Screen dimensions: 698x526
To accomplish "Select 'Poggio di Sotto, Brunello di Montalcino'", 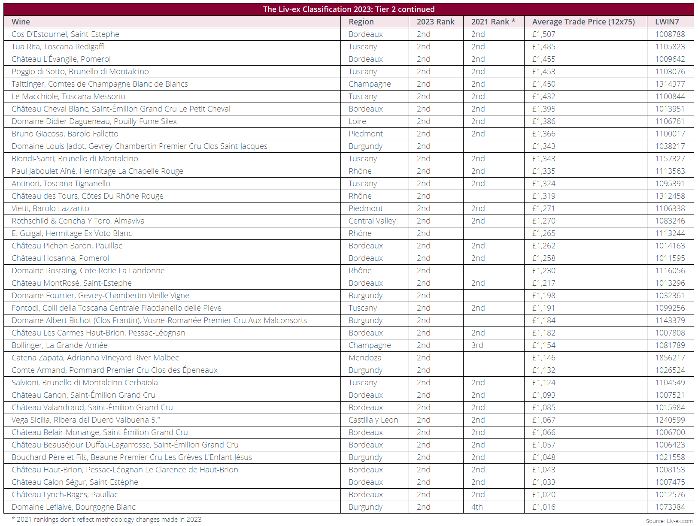I will (x=80, y=72).
